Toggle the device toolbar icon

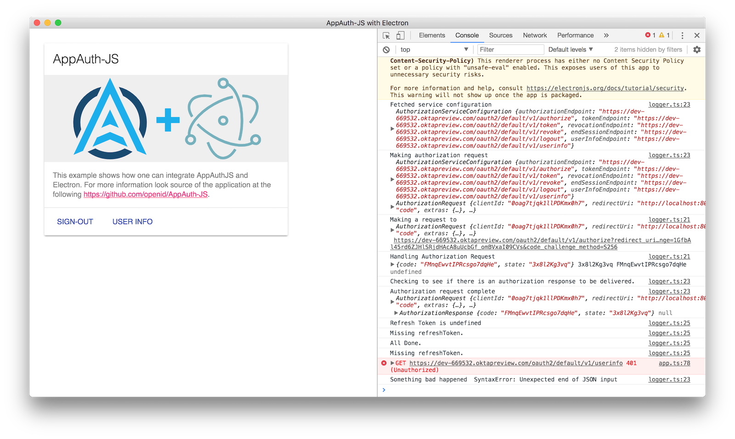[401, 35]
